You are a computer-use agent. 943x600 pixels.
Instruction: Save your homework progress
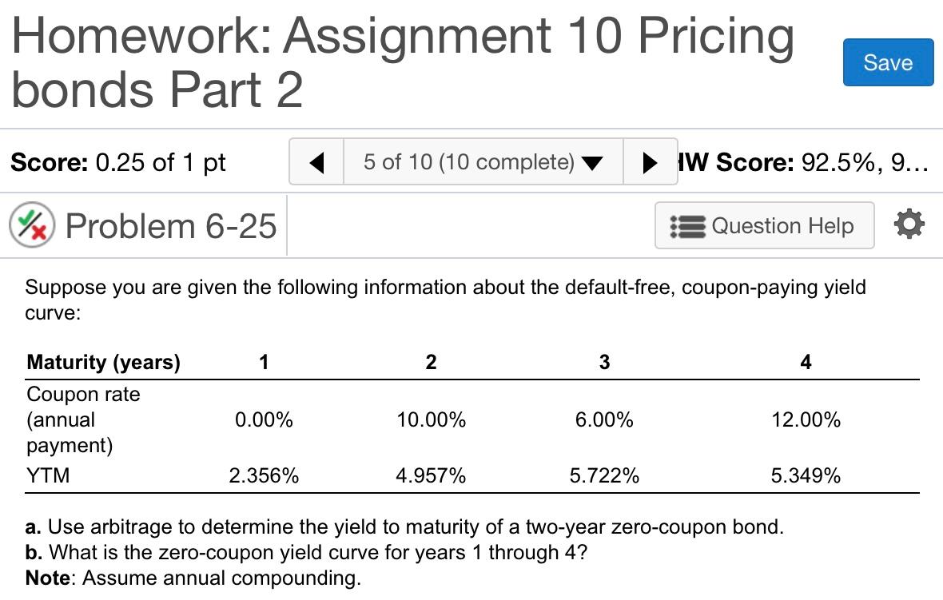coord(888,62)
